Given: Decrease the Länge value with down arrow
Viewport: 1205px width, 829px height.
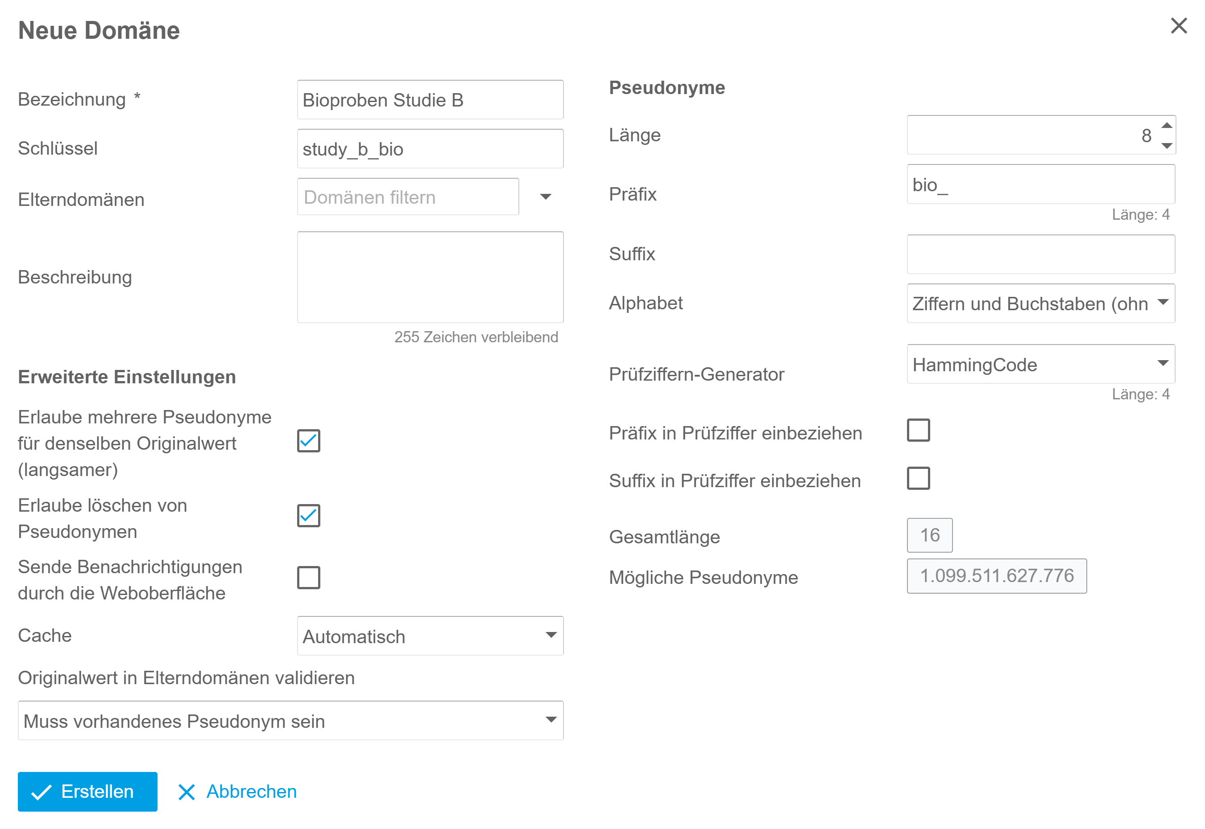Looking at the screenshot, I should (1167, 146).
